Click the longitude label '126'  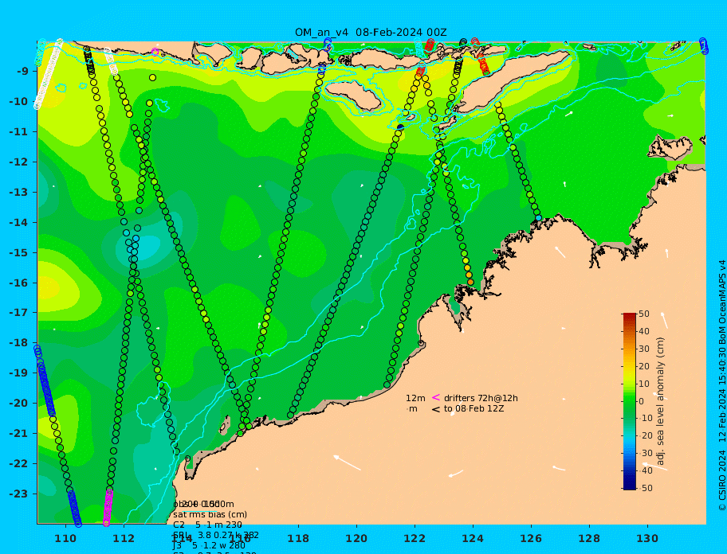coord(531,538)
